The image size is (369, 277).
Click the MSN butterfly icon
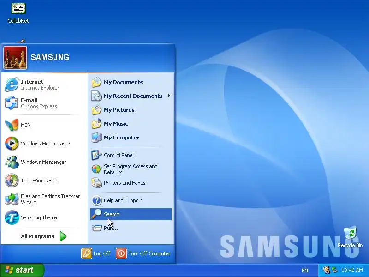(12, 125)
